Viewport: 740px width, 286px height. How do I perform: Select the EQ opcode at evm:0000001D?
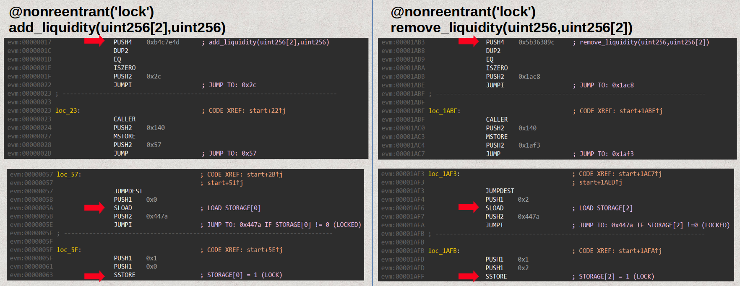point(117,60)
